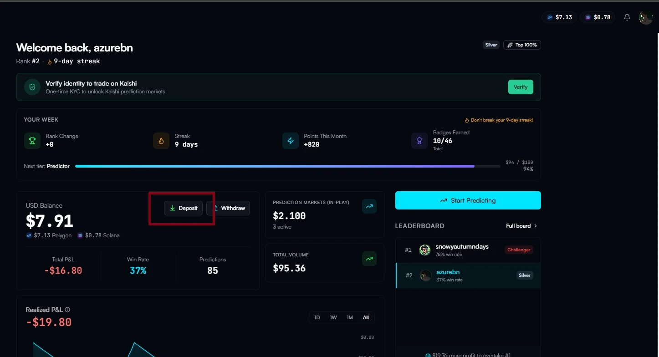The image size is (659, 357).
Task: Click snowyautumndays avatar
Action: coord(425,250)
